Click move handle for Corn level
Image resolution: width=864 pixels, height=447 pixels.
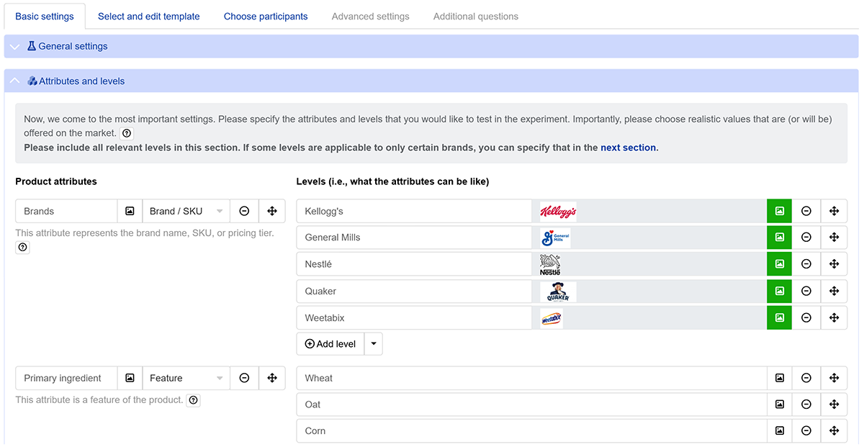tap(834, 430)
